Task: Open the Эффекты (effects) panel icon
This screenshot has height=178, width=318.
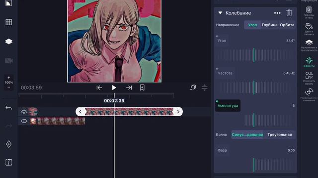Action: tap(309, 62)
